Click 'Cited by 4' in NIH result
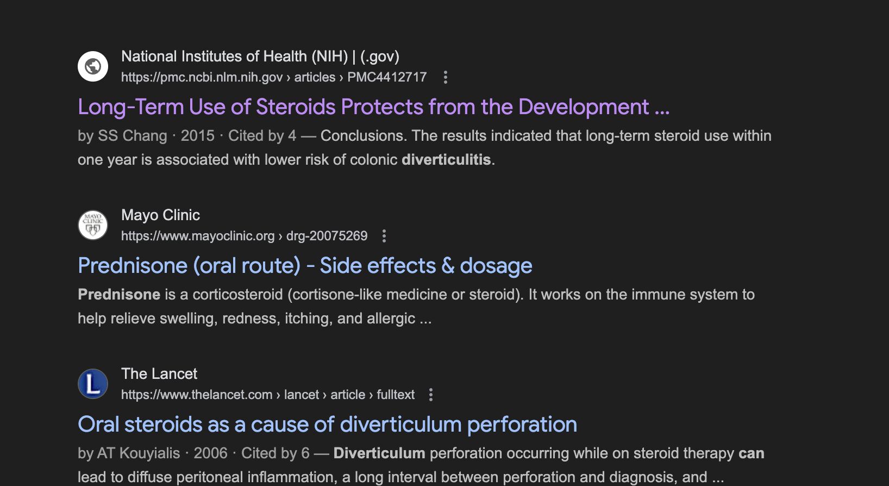Screen dimensions: 889x486 point(262,136)
